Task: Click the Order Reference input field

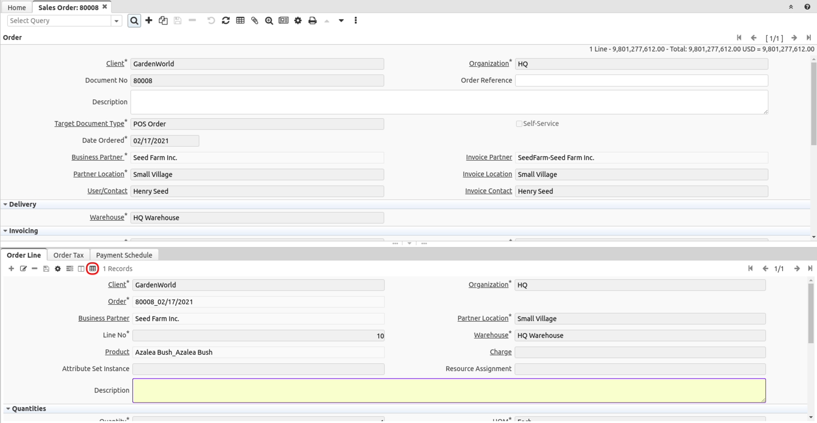Action: pos(641,81)
